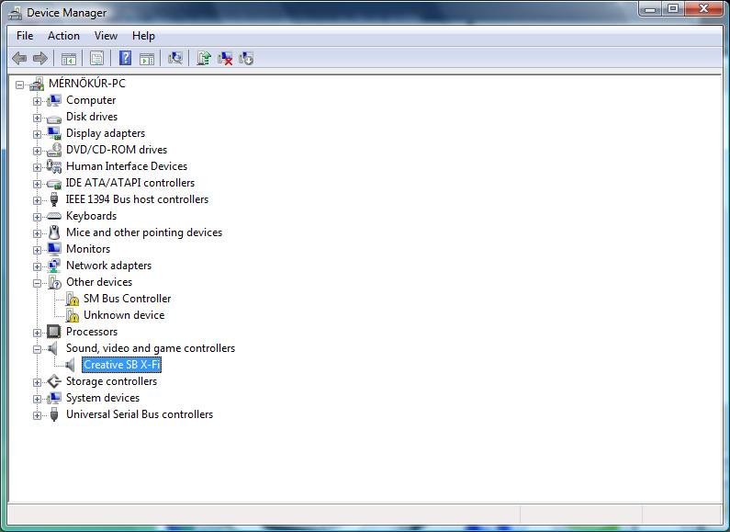Select the Human Interface Devices label

click(127, 166)
